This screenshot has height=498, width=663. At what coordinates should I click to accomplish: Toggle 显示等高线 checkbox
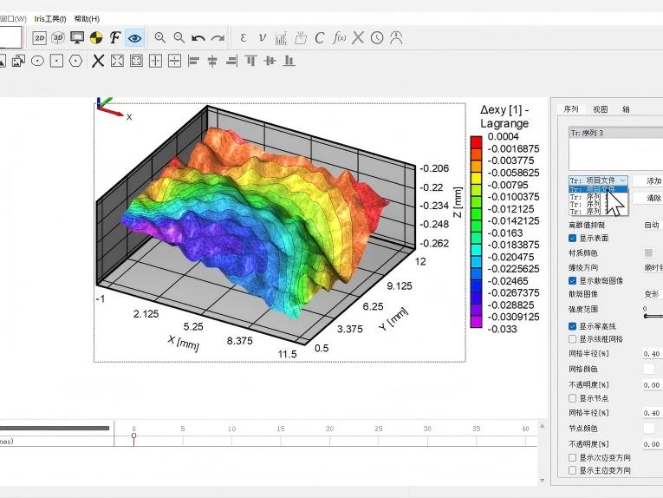click(572, 326)
